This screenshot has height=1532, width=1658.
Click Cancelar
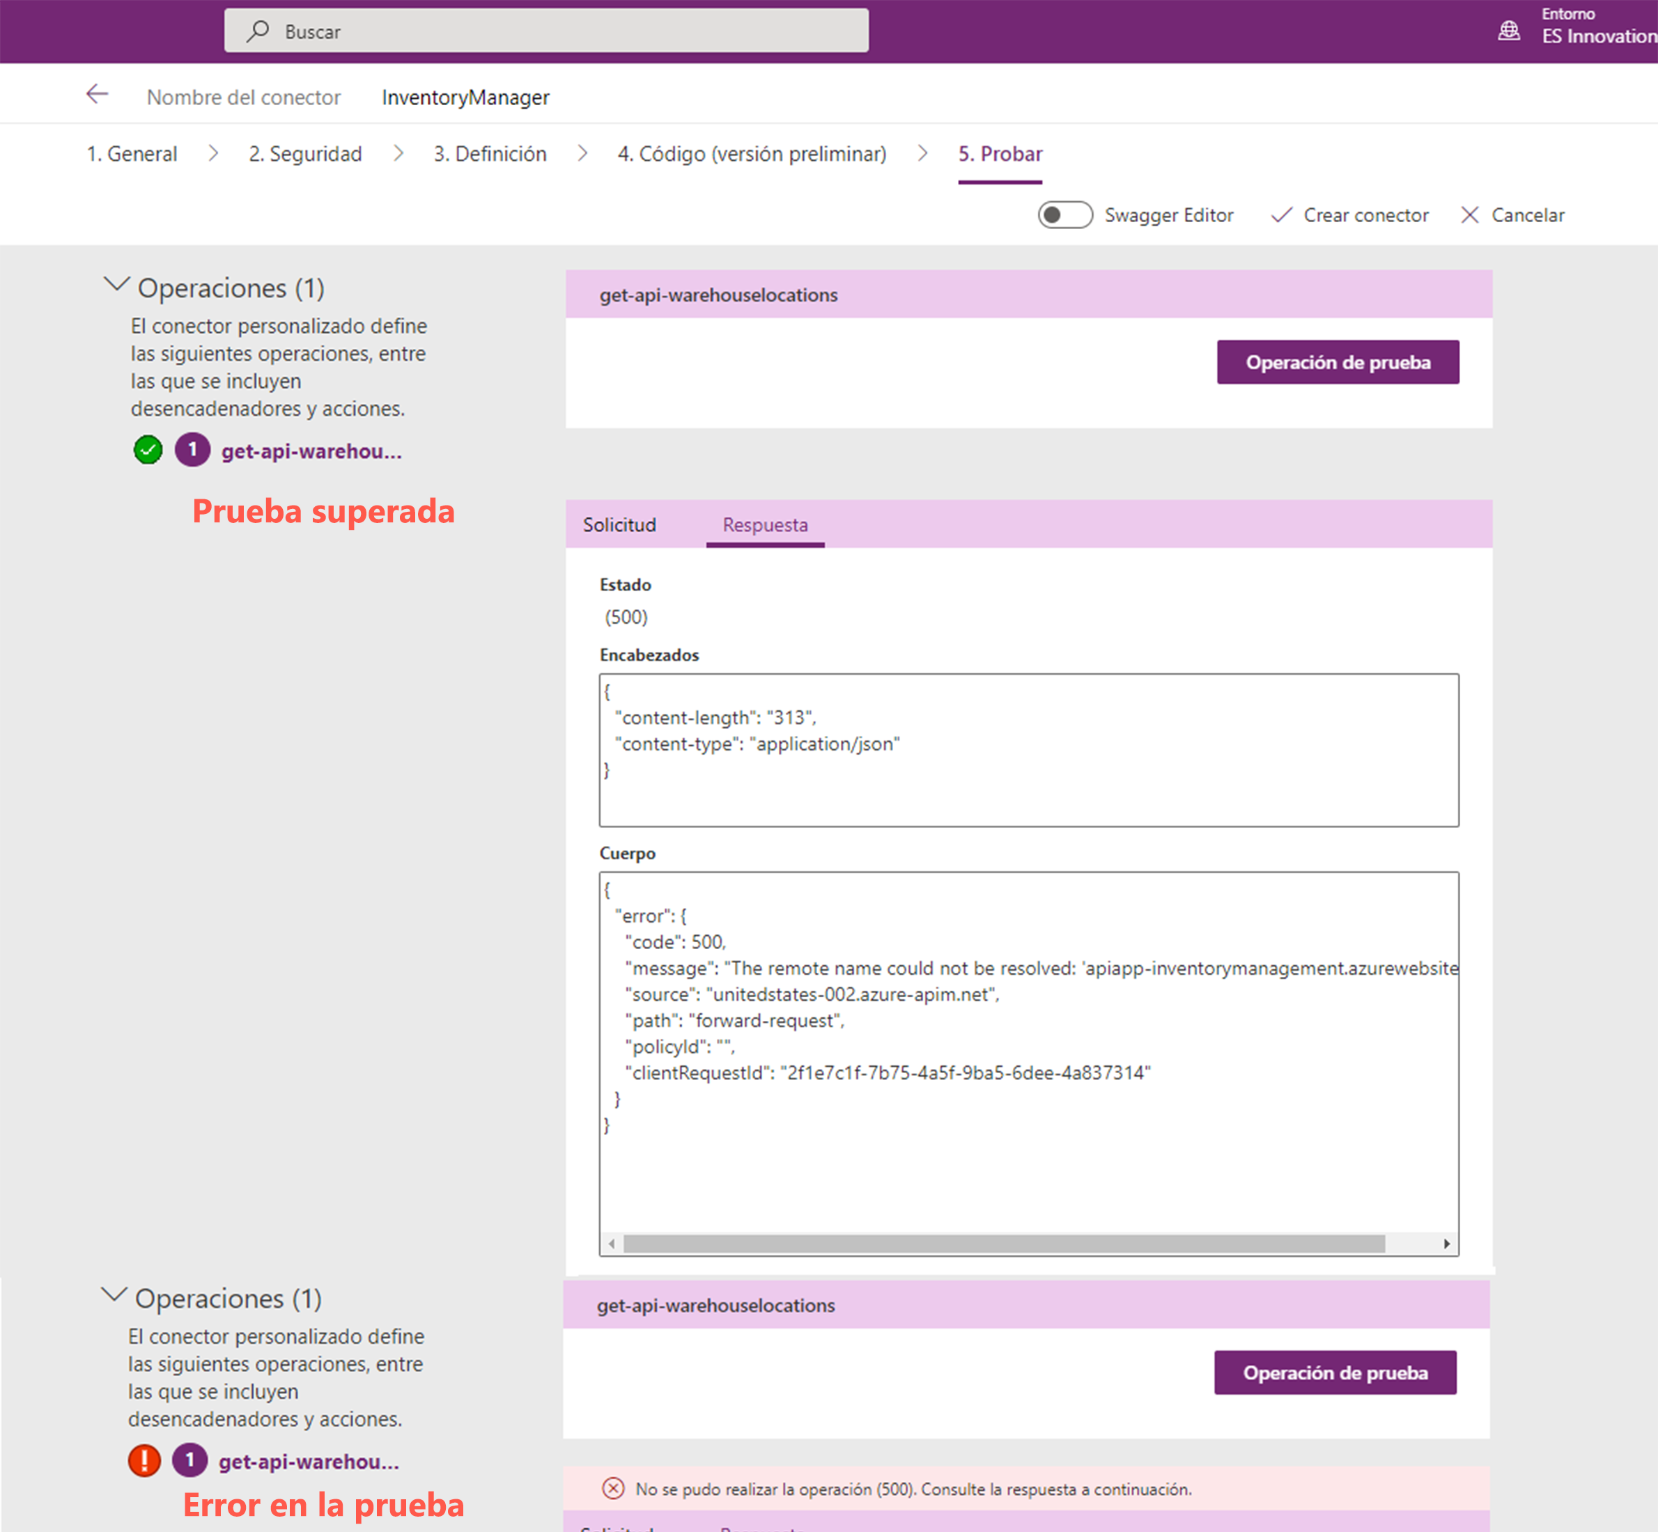pos(1513,216)
